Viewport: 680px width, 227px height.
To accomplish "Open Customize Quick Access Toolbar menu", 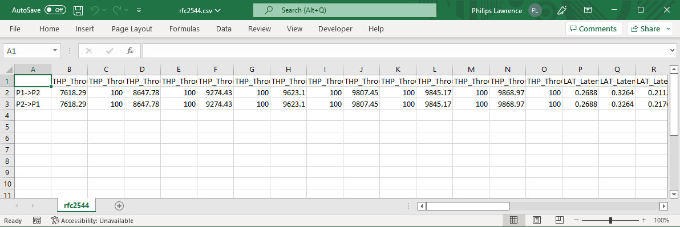I will pos(139,10).
